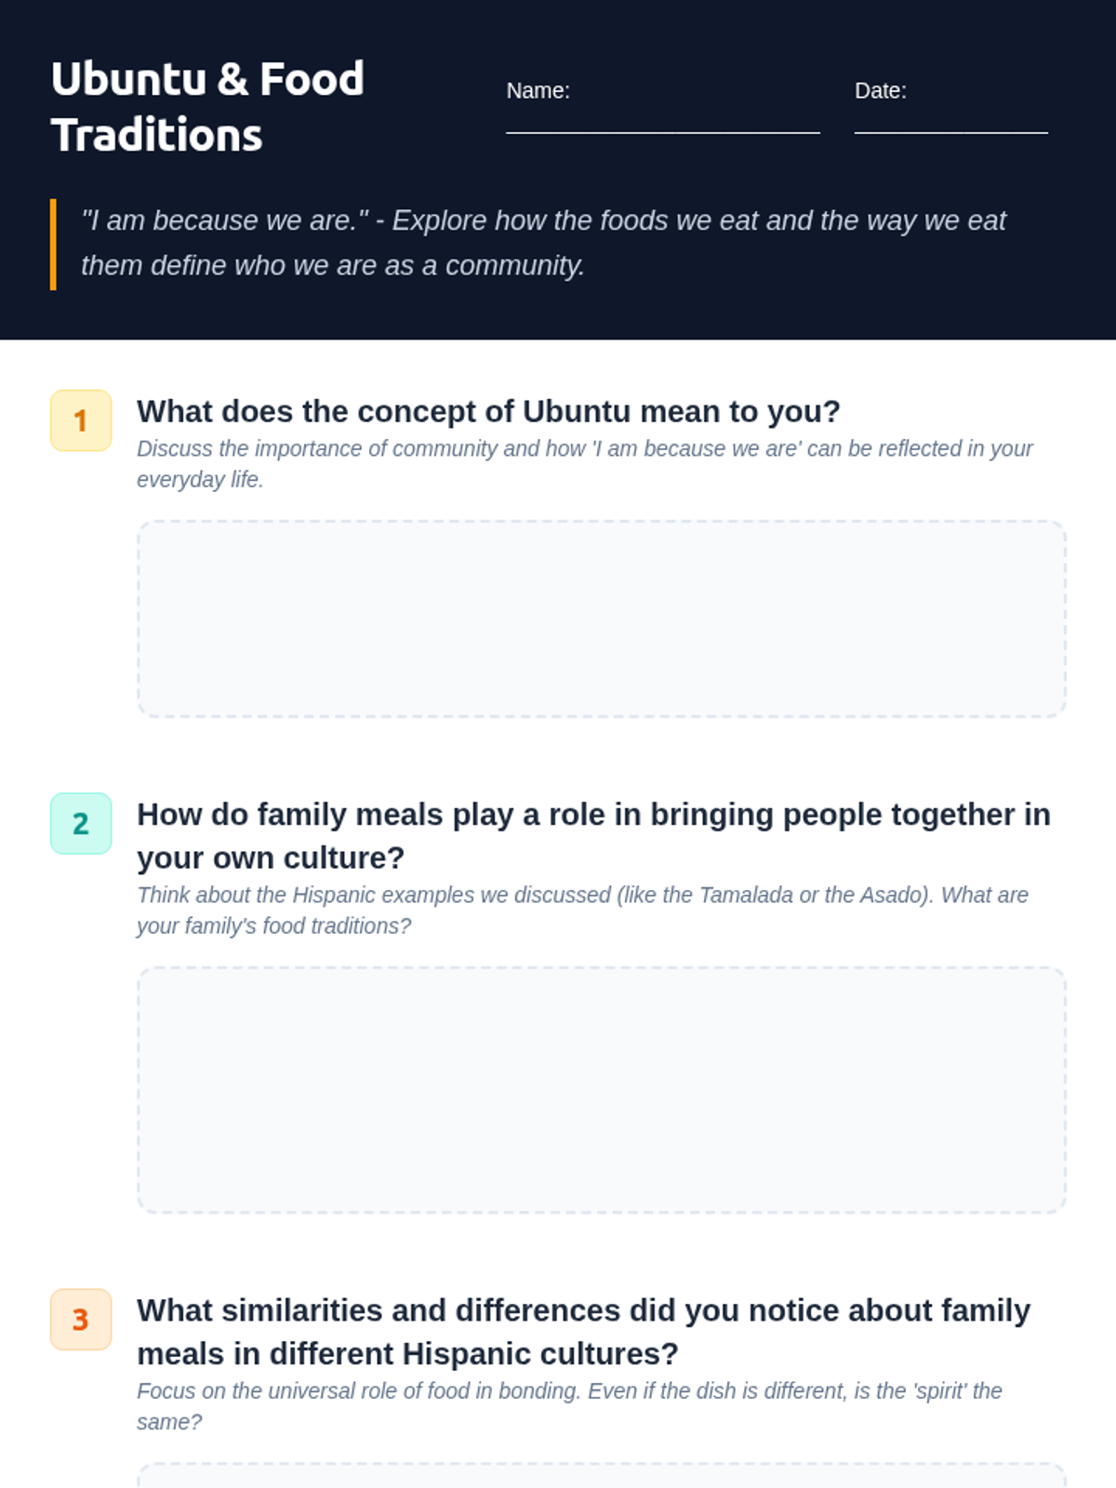Click the hint about food's universal bonding role
The height and width of the screenshot is (1488, 1116).
click(x=569, y=1405)
